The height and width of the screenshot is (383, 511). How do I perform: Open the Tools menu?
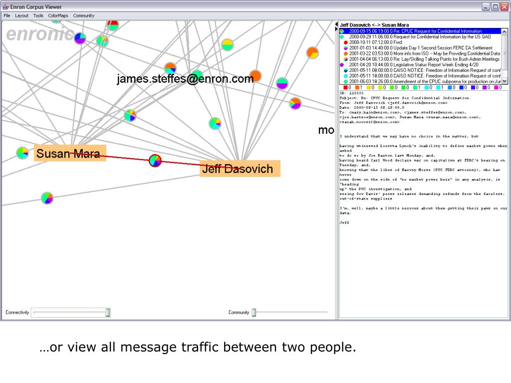tap(38, 15)
